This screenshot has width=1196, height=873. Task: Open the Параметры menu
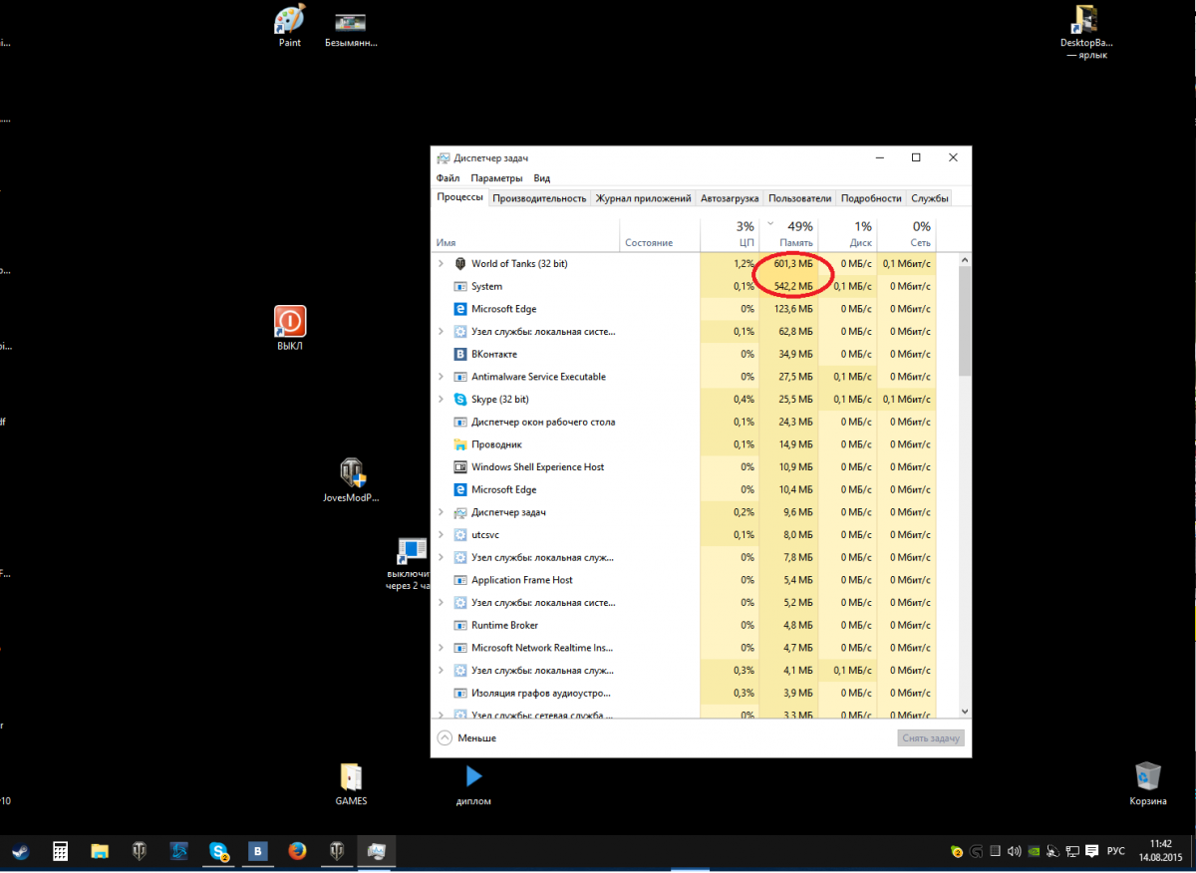[496, 178]
